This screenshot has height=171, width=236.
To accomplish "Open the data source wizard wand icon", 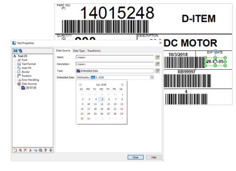I will (x=20, y=150).
